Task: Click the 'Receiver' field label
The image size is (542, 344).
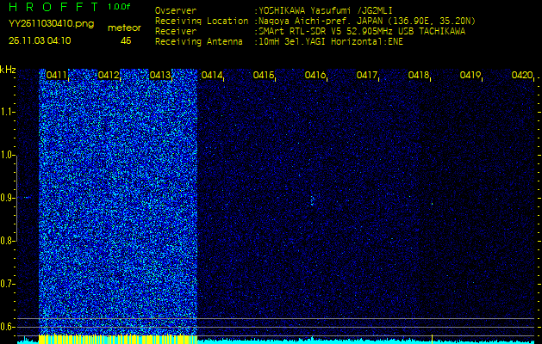Action: click(176, 32)
